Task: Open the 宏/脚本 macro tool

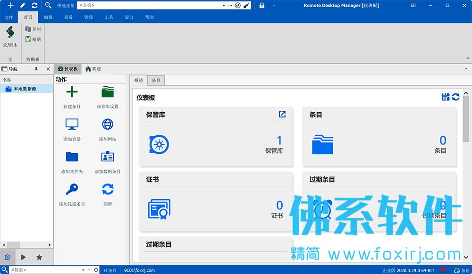Action: 10,37
